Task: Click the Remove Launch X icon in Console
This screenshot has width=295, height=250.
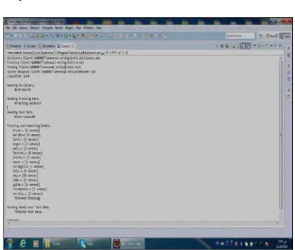Action: point(222,46)
